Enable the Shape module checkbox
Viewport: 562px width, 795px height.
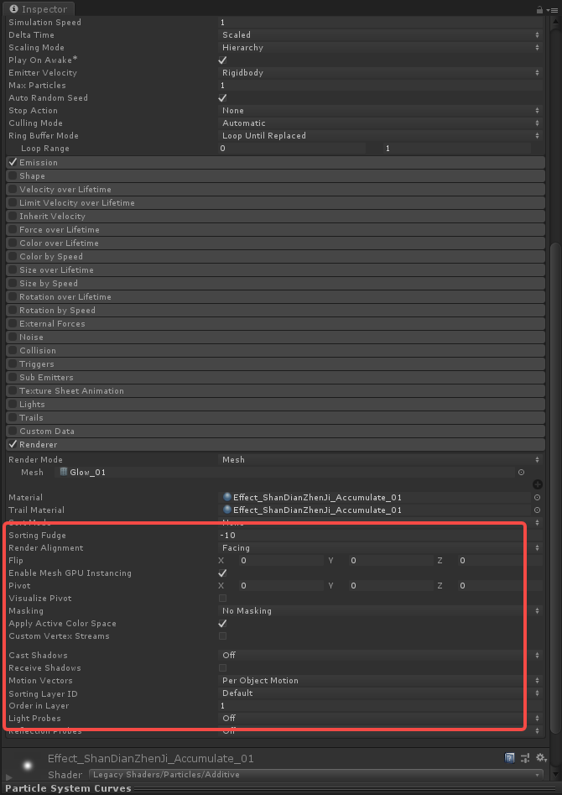click(13, 176)
